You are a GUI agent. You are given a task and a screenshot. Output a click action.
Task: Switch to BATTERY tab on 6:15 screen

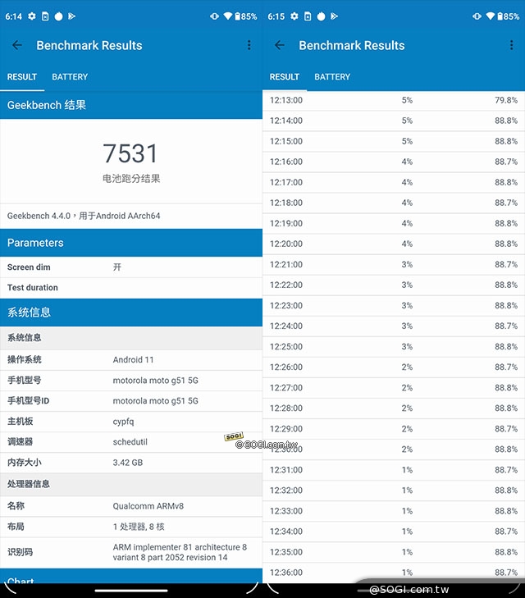(332, 77)
